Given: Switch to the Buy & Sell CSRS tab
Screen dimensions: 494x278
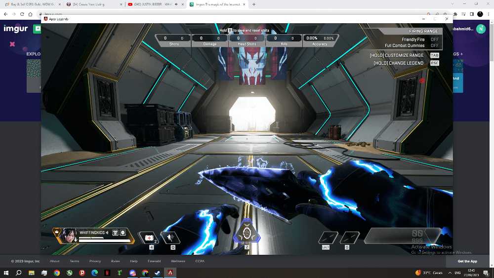Looking at the screenshot, I should click(x=32, y=4).
